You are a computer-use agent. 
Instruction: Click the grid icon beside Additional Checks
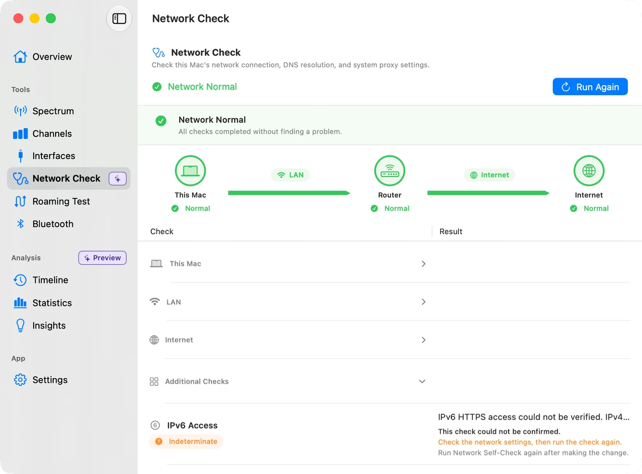click(x=154, y=382)
